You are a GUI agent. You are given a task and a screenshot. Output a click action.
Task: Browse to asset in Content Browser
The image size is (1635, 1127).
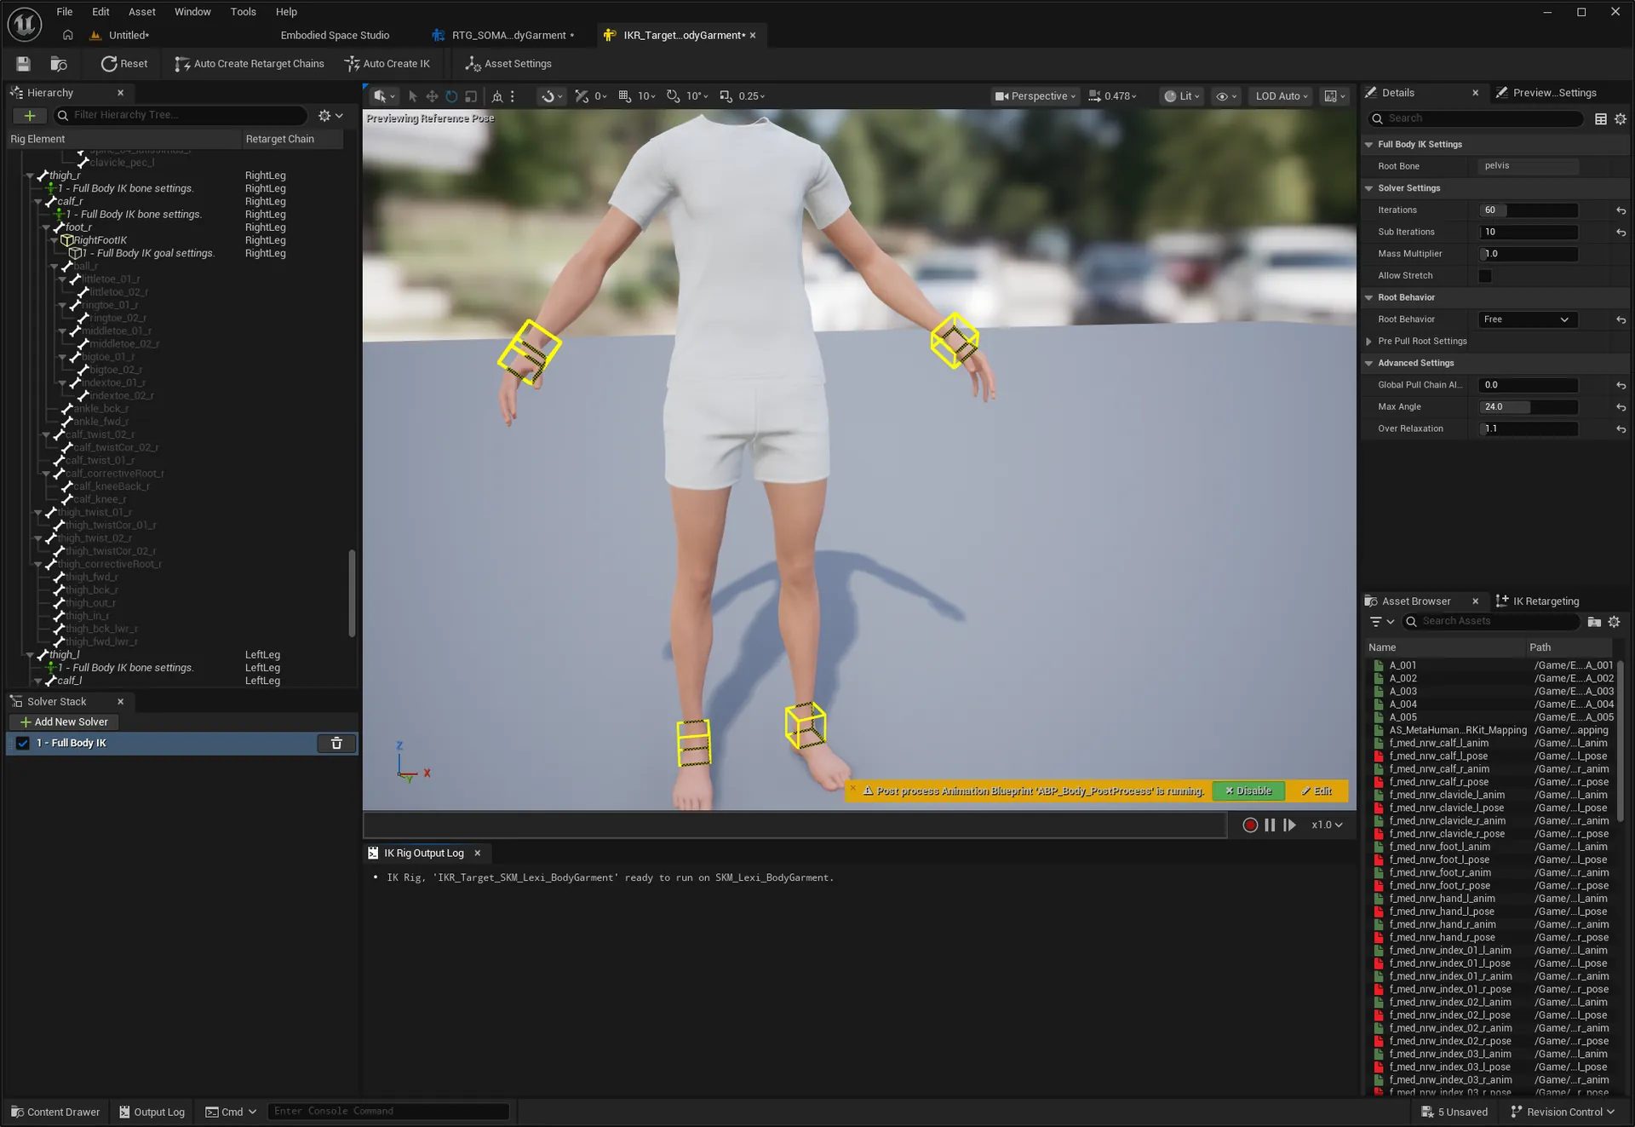pos(59,64)
